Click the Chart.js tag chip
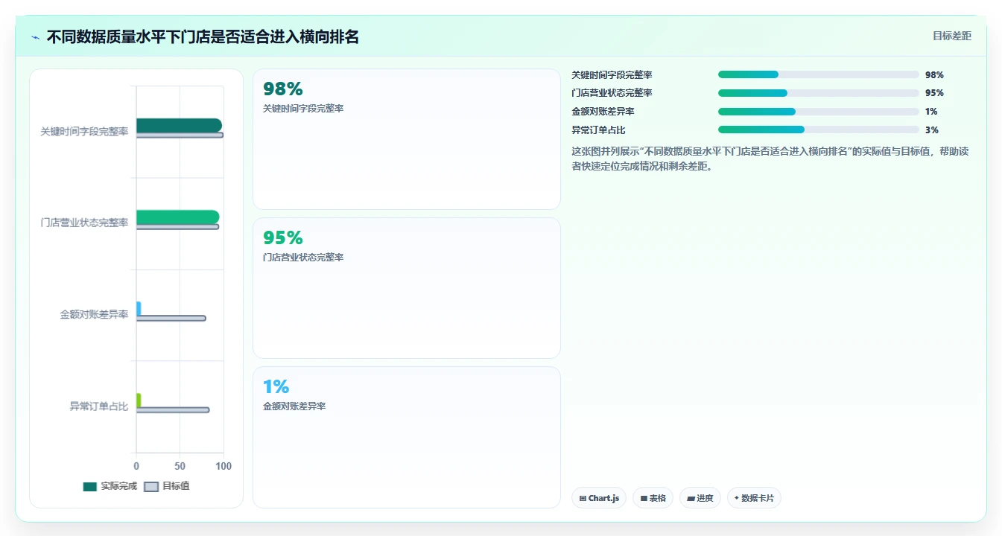The width and height of the screenshot is (1002, 536). pos(599,498)
